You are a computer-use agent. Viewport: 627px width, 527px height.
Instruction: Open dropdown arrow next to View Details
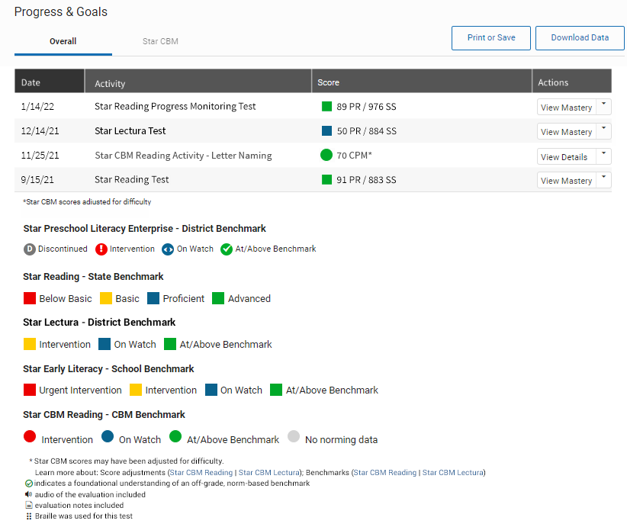point(603,156)
